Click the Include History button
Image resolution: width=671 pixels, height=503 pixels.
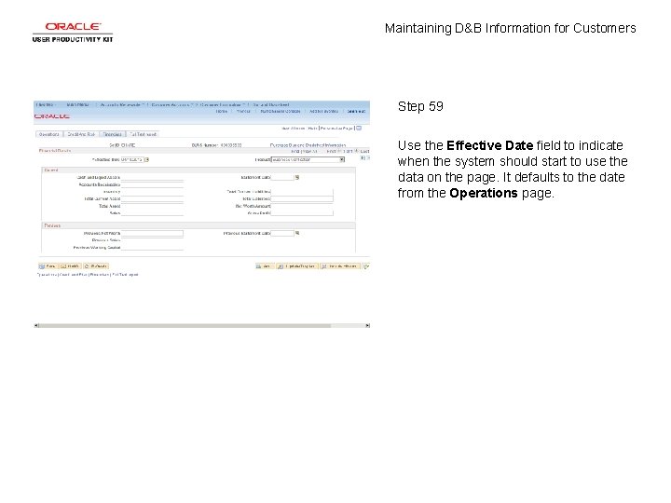click(341, 266)
